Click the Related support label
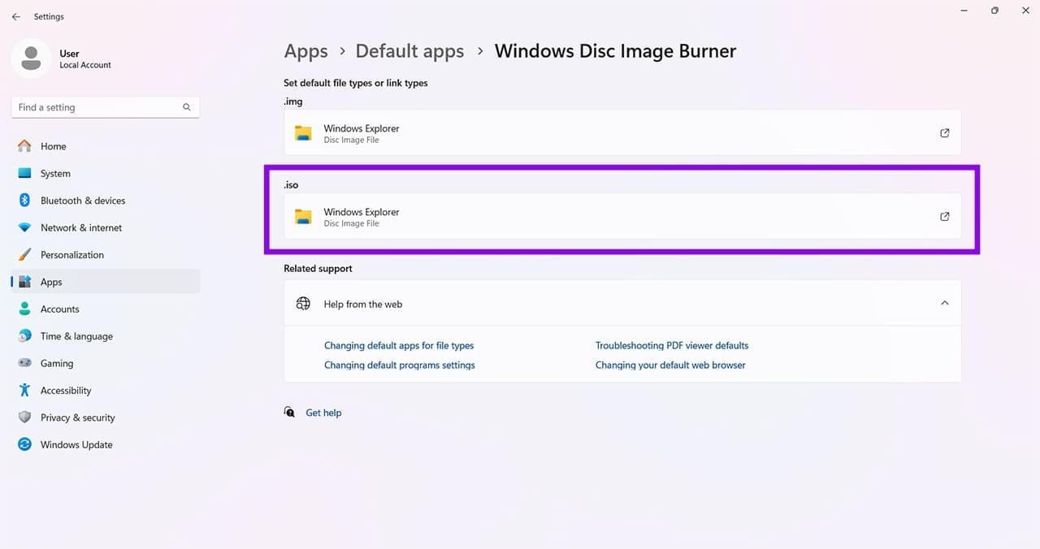1040x549 pixels. 318,268
